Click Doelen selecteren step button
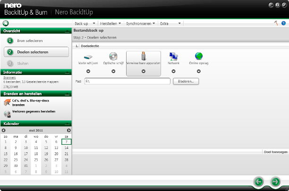Screen dimensions: 289x191 click(x=36, y=52)
